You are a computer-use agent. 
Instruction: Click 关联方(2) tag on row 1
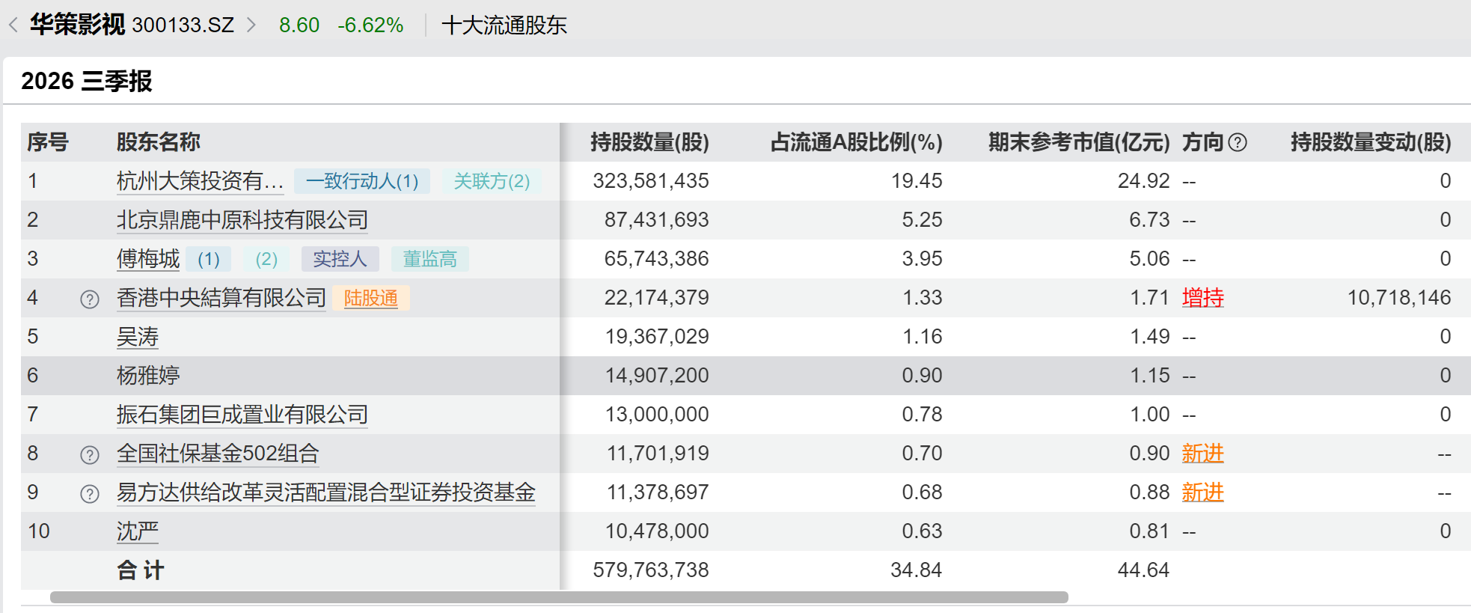pyautogui.click(x=492, y=181)
